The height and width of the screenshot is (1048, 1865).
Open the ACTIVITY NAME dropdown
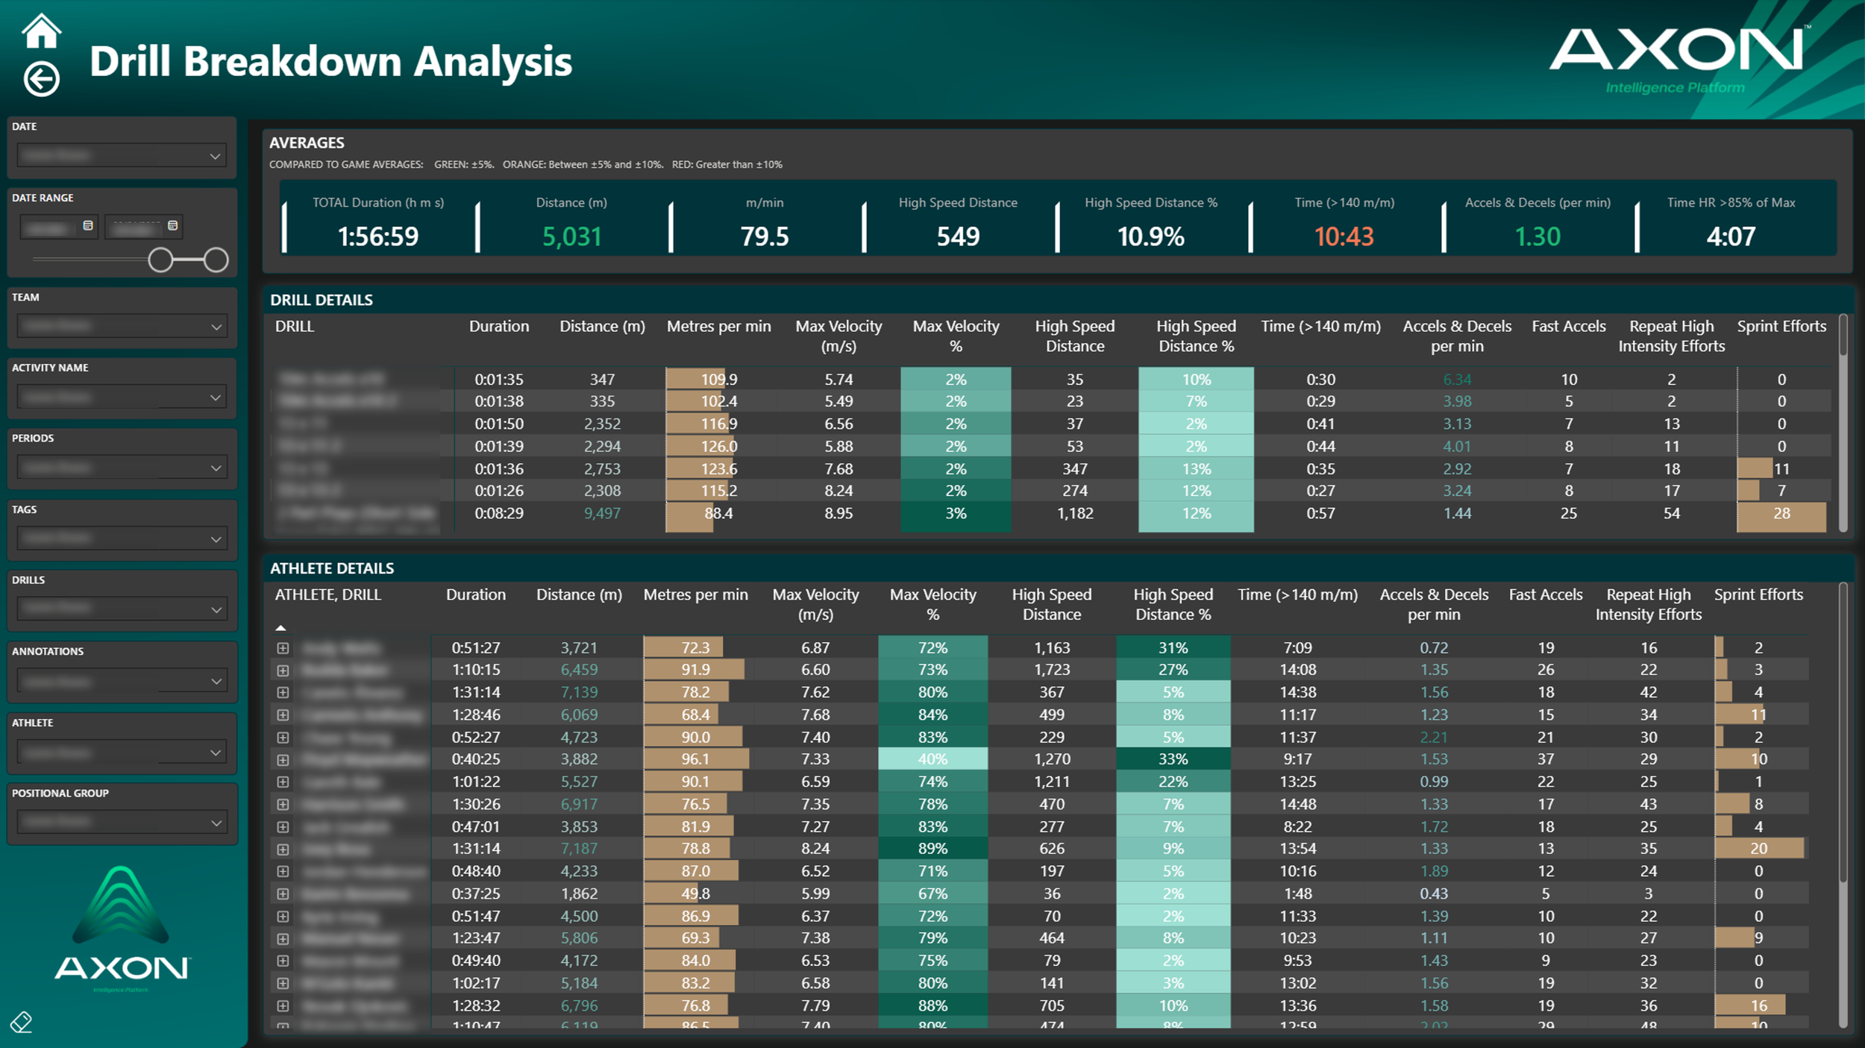[x=216, y=398]
